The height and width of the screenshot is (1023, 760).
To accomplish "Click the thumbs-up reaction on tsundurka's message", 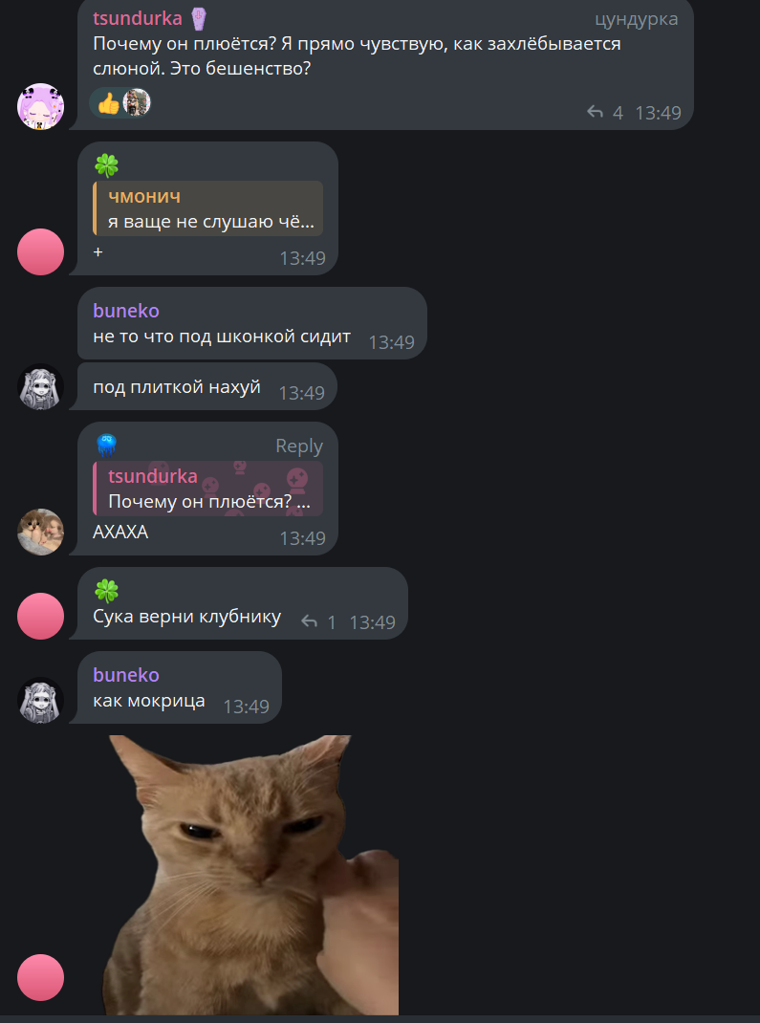I will coord(108,103).
